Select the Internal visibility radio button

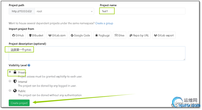[x=10, y=81]
